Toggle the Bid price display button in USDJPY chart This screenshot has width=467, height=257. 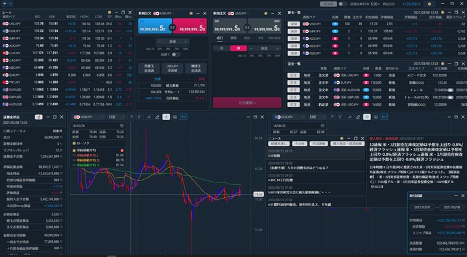pos(184,117)
